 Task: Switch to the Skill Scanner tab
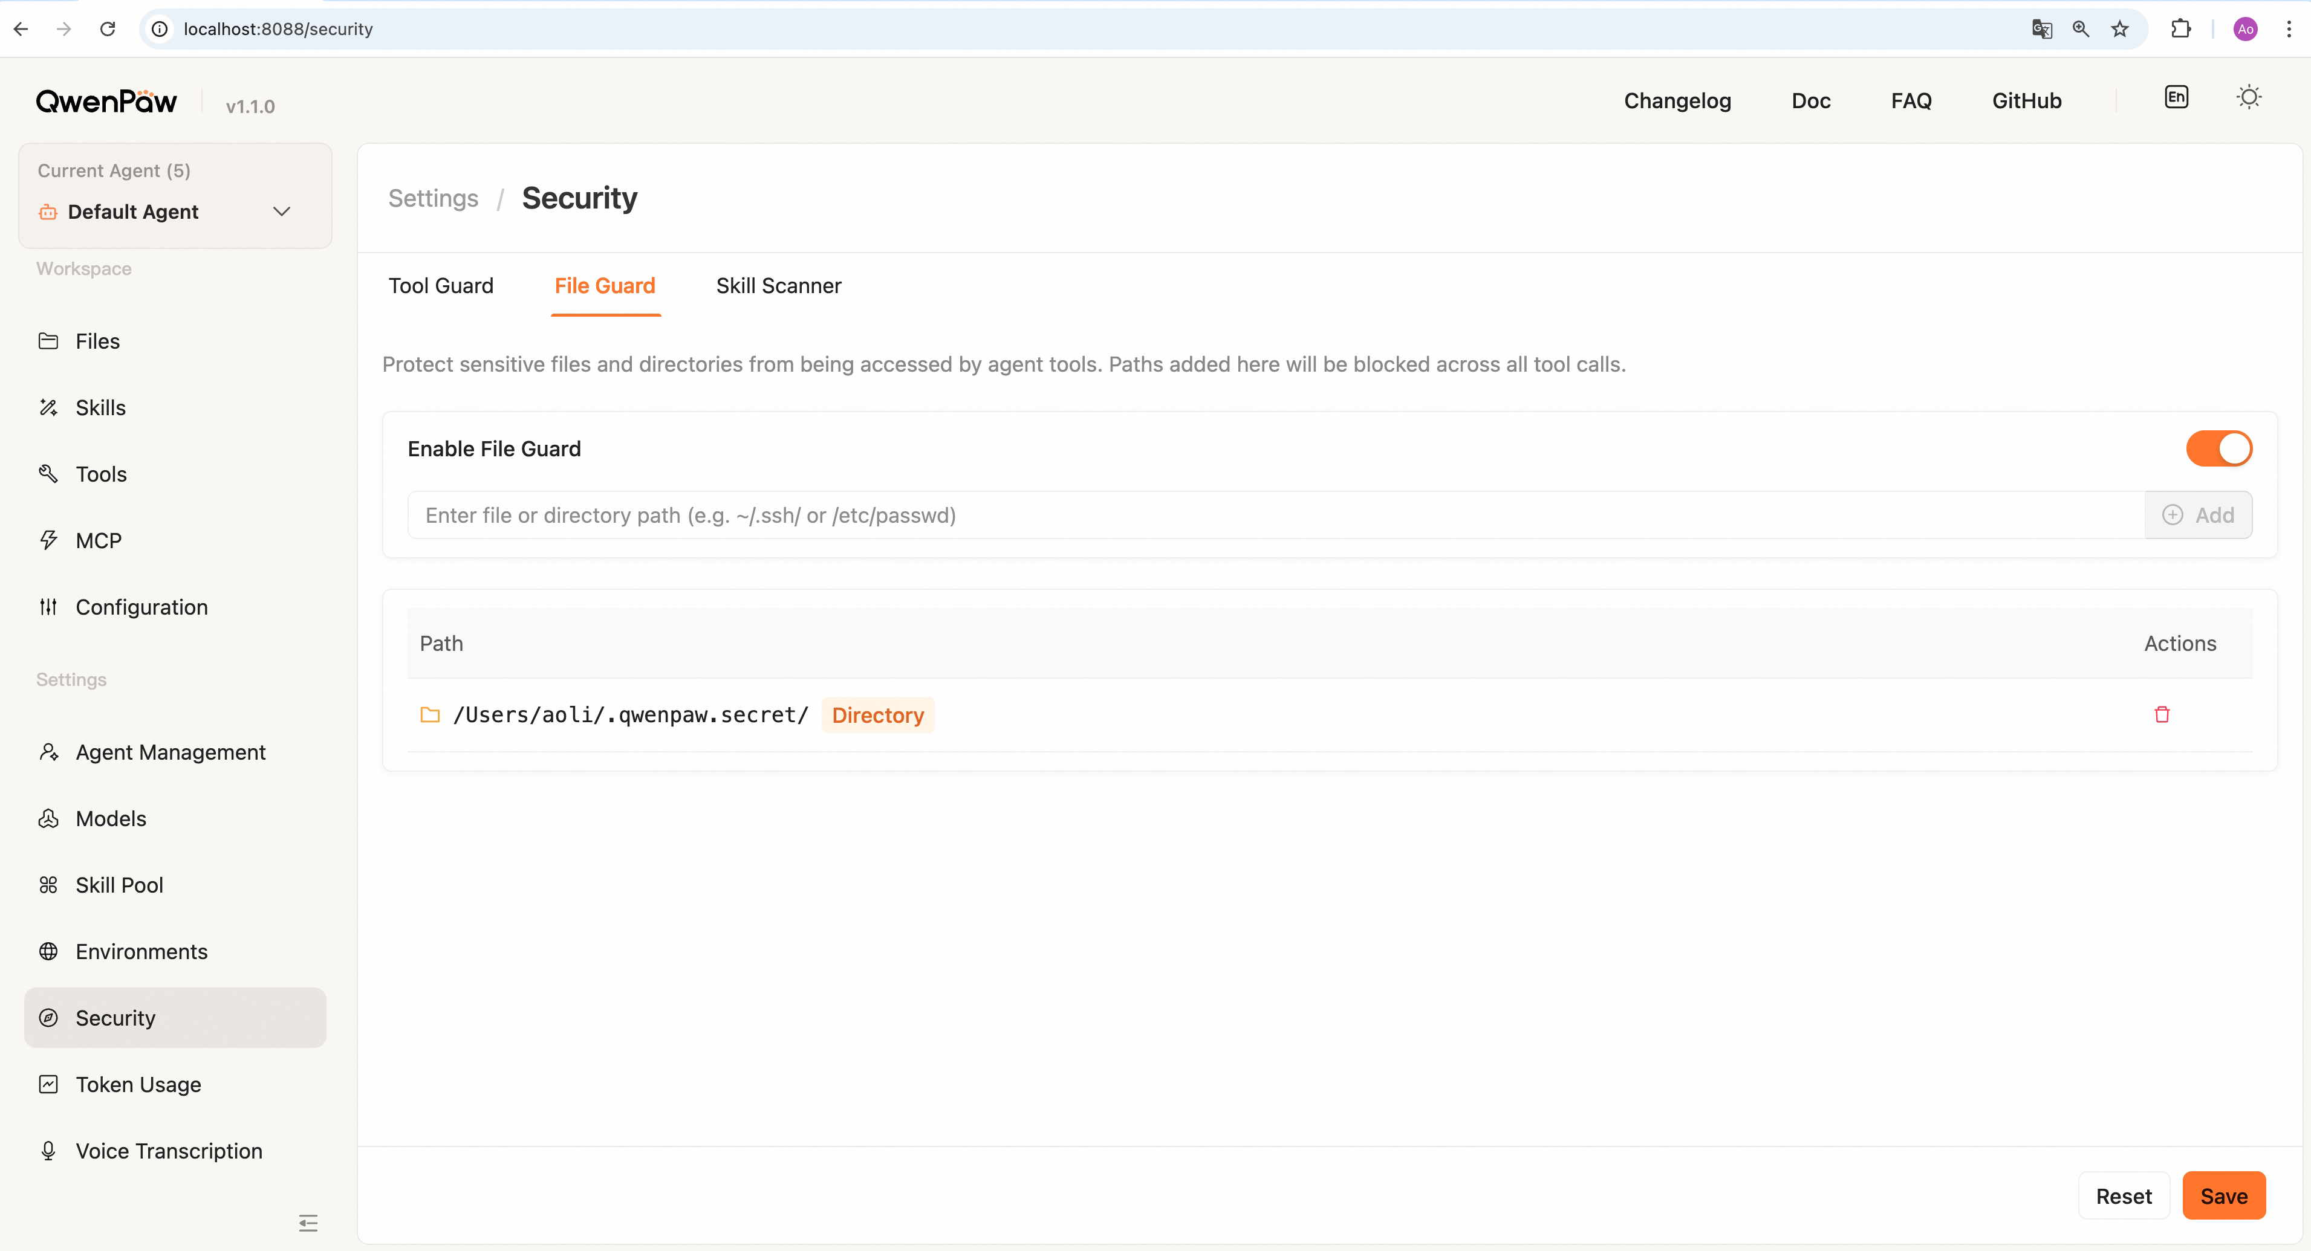(778, 286)
